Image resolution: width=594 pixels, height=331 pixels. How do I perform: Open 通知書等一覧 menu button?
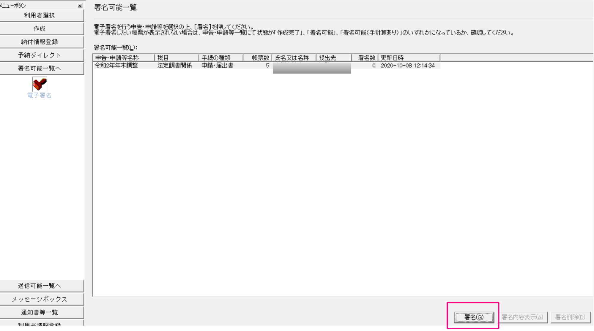(x=42, y=312)
